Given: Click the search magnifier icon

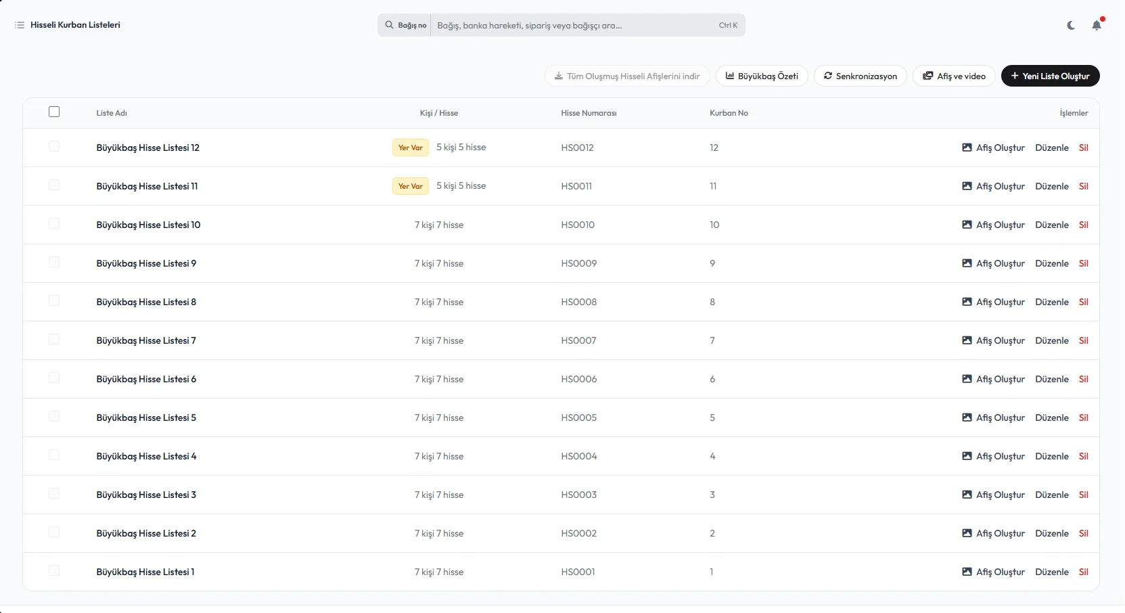Looking at the screenshot, I should tap(389, 25).
